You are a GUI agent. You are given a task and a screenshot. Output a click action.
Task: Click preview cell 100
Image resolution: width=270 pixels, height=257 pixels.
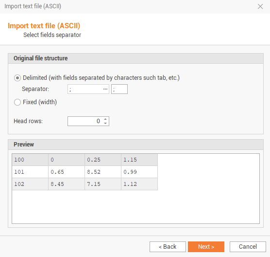(30, 160)
